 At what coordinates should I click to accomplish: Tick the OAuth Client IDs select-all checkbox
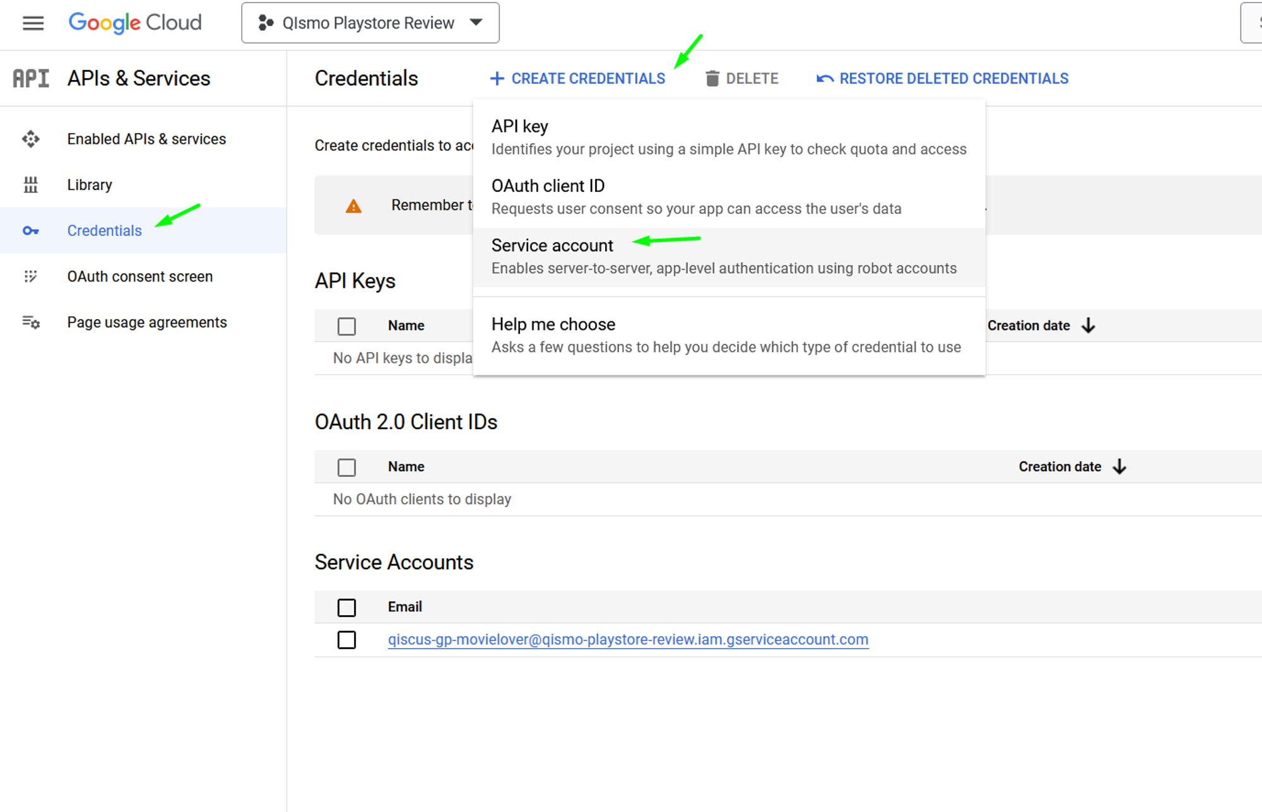point(346,468)
